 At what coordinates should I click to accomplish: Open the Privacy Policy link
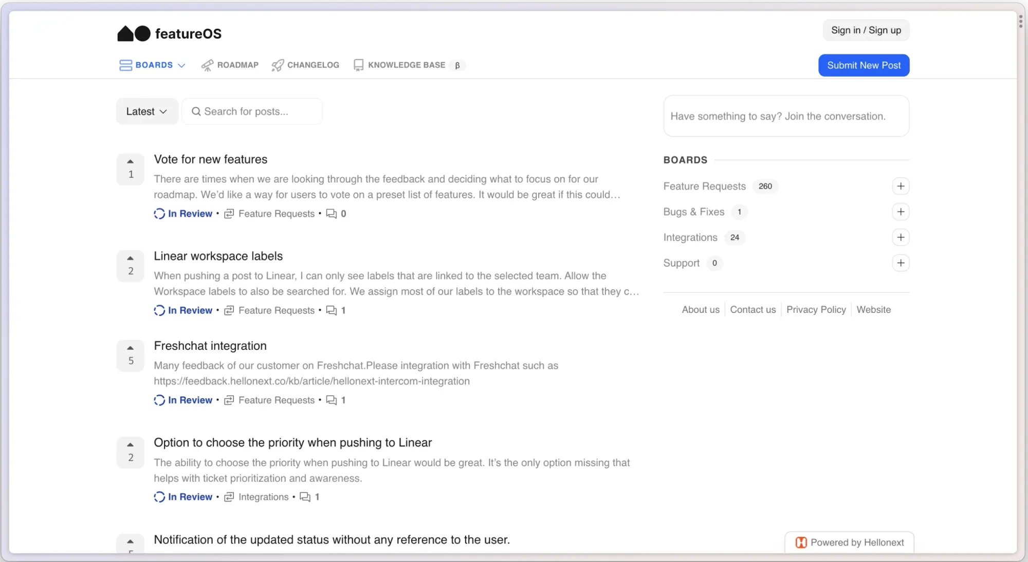pyautogui.click(x=816, y=310)
